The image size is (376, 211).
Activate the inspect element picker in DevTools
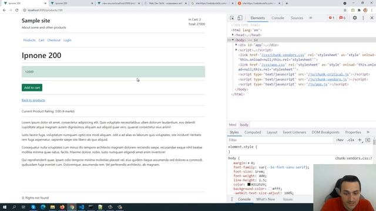pos(232,18)
